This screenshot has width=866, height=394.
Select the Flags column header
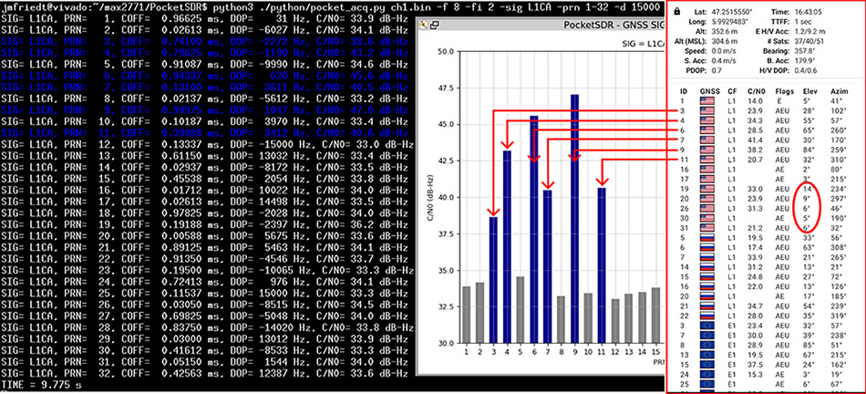(781, 91)
